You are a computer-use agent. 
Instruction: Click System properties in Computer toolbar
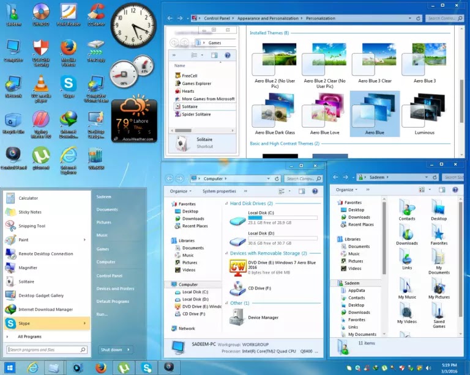(x=219, y=191)
